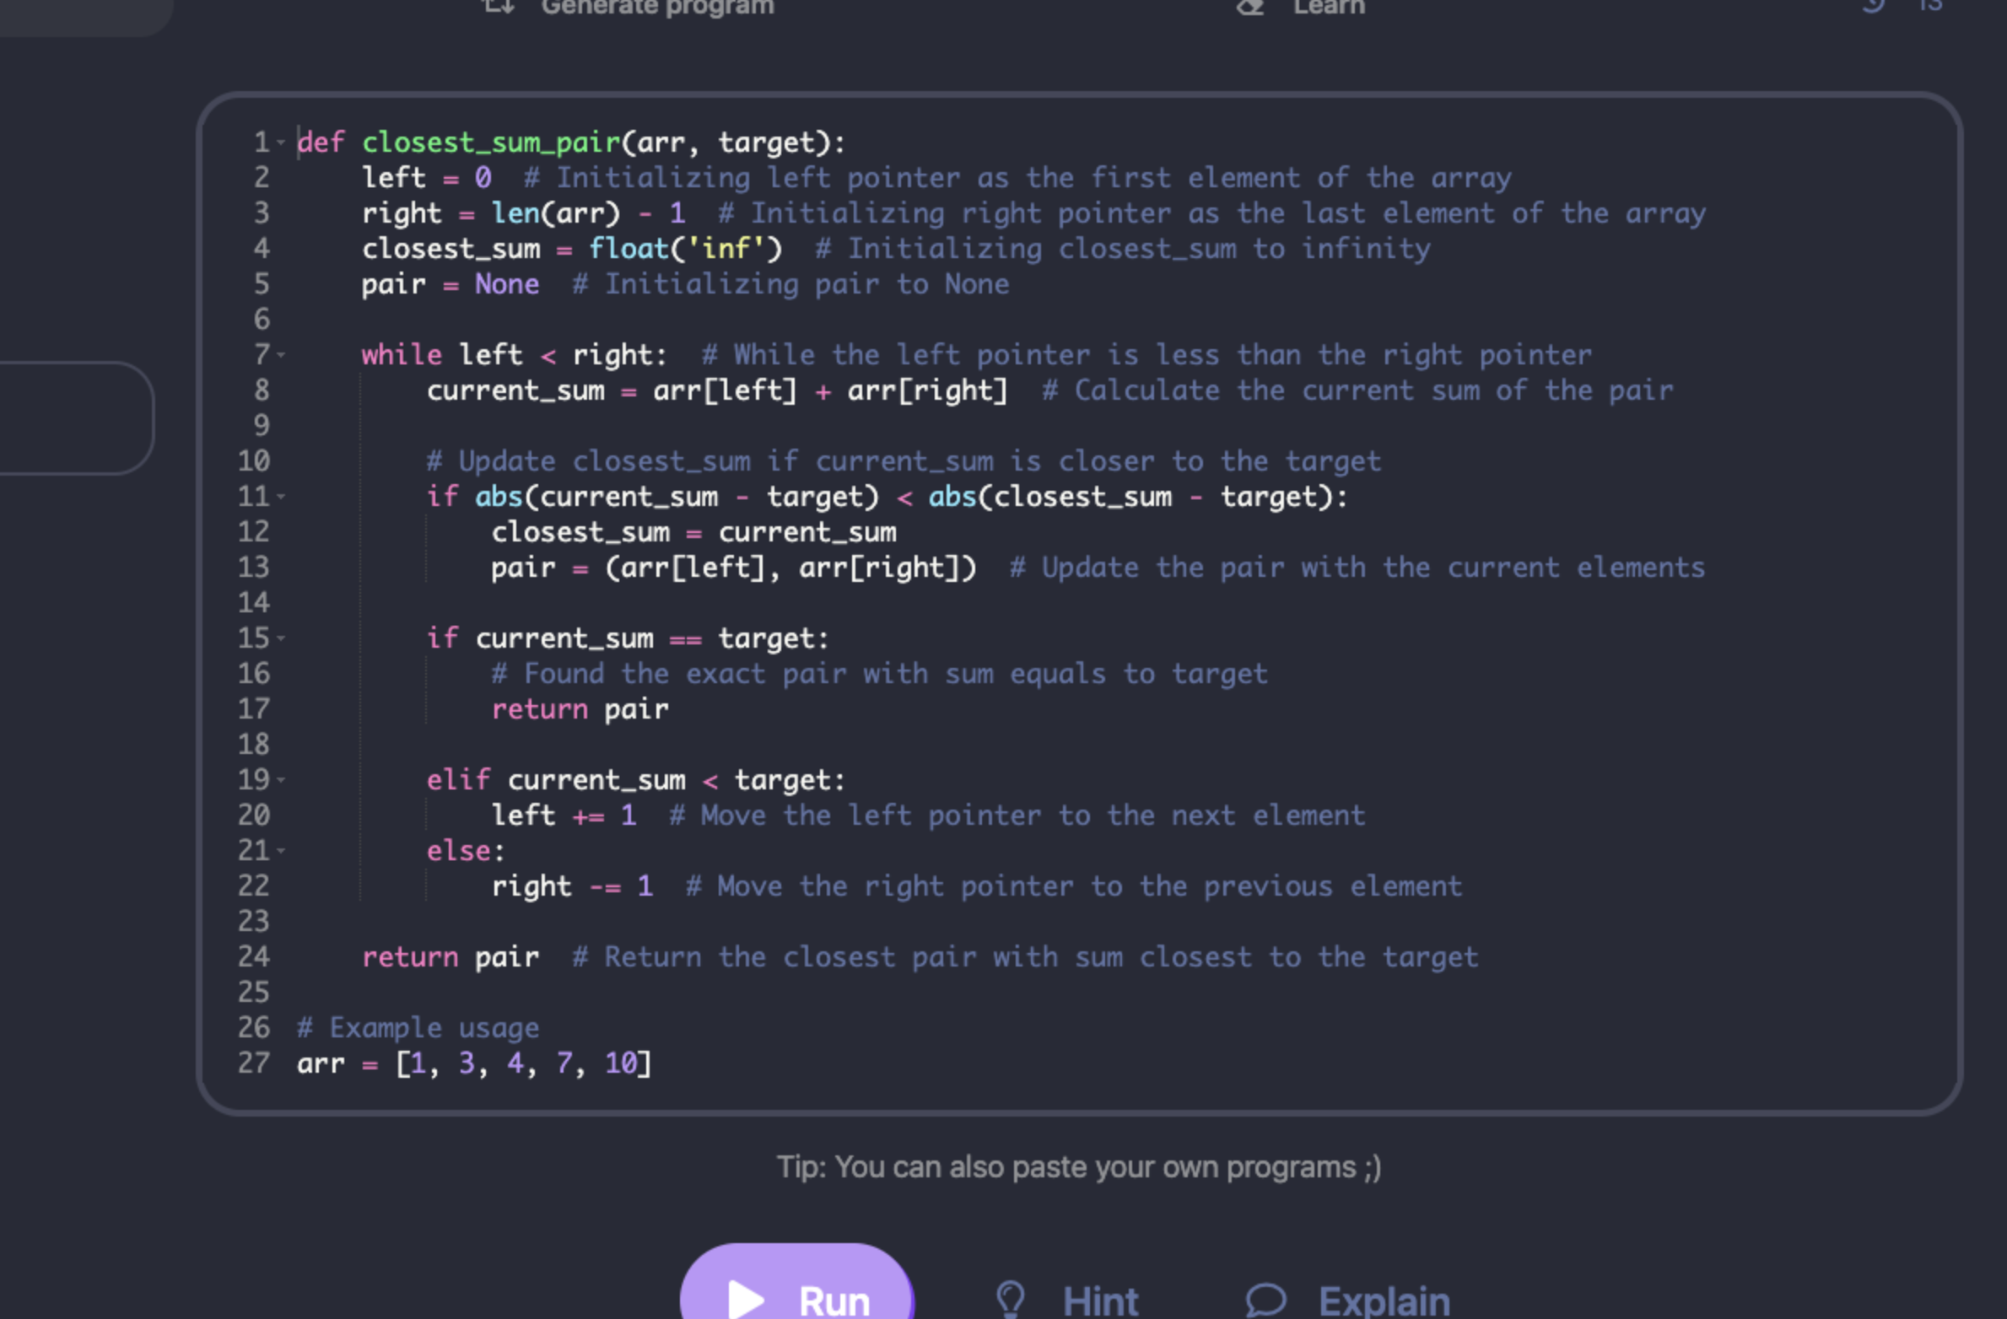Collapse the function definition at line 1
This screenshot has height=1319, width=2007.
coord(282,143)
